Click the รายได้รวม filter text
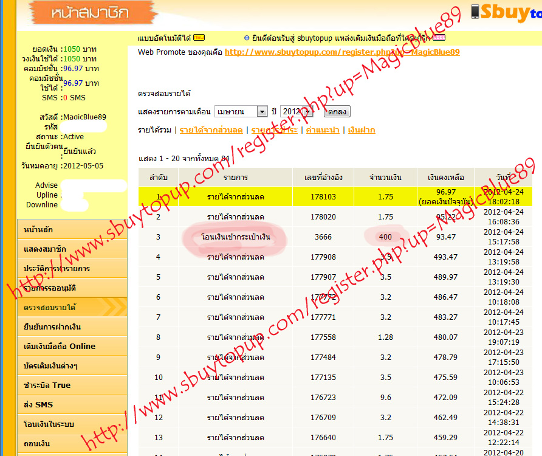 (154, 130)
